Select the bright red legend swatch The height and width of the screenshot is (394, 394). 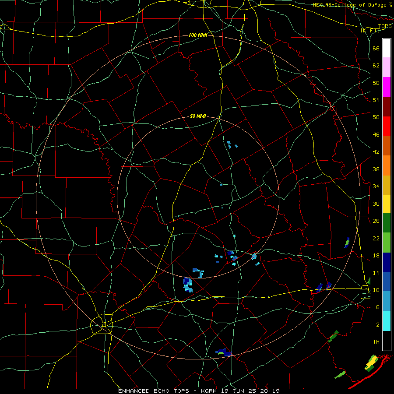pyautogui.click(x=387, y=126)
